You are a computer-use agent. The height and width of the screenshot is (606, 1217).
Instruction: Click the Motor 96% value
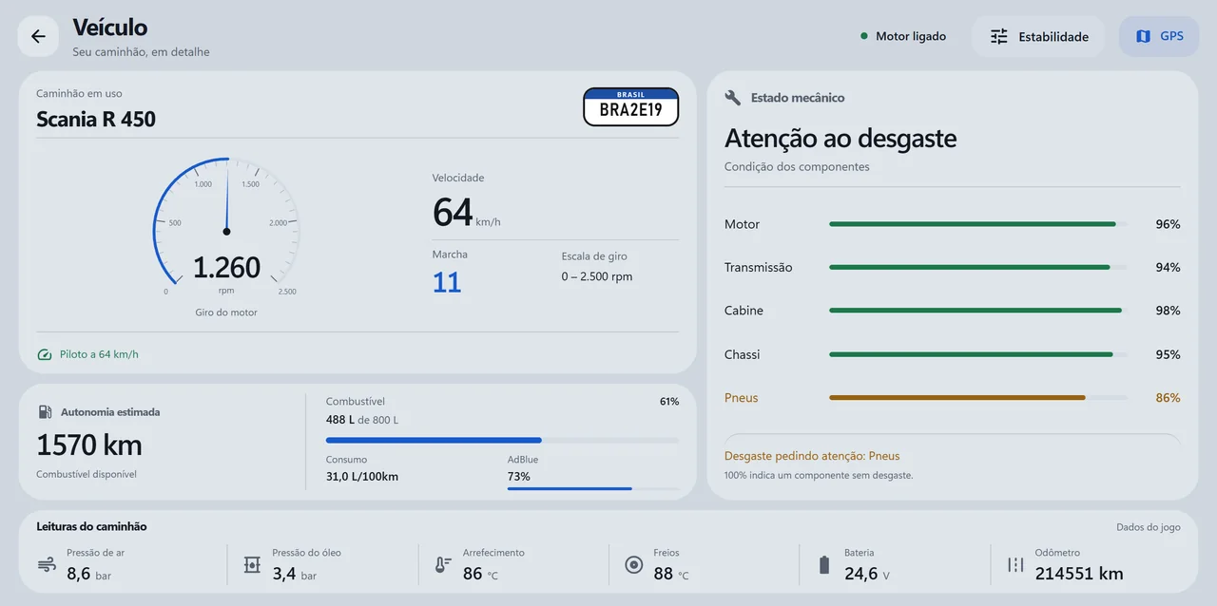[1168, 224]
